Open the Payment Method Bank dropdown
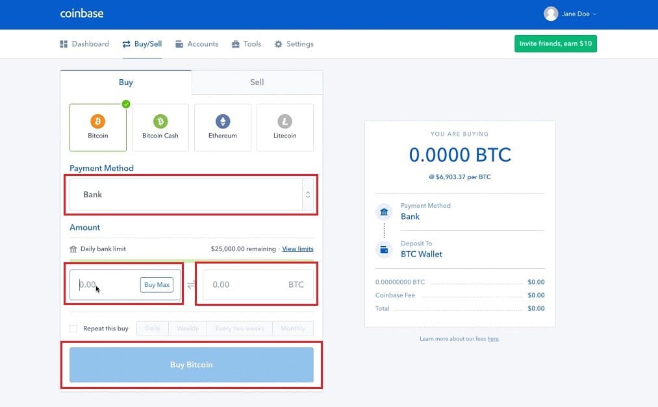This screenshot has width=658, height=407. click(x=192, y=195)
